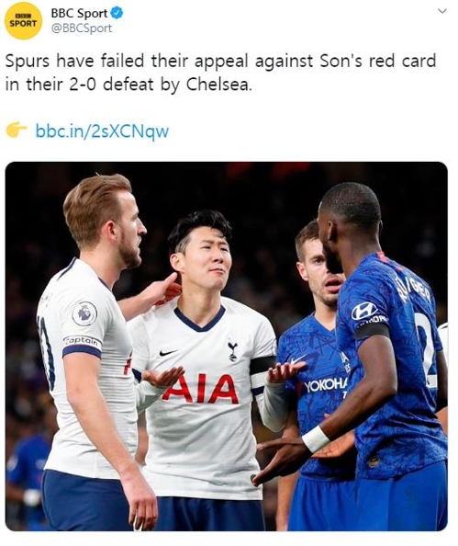This screenshot has width=458, height=546.
Task: Click the pointing hand emoji
Action: [16, 130]
